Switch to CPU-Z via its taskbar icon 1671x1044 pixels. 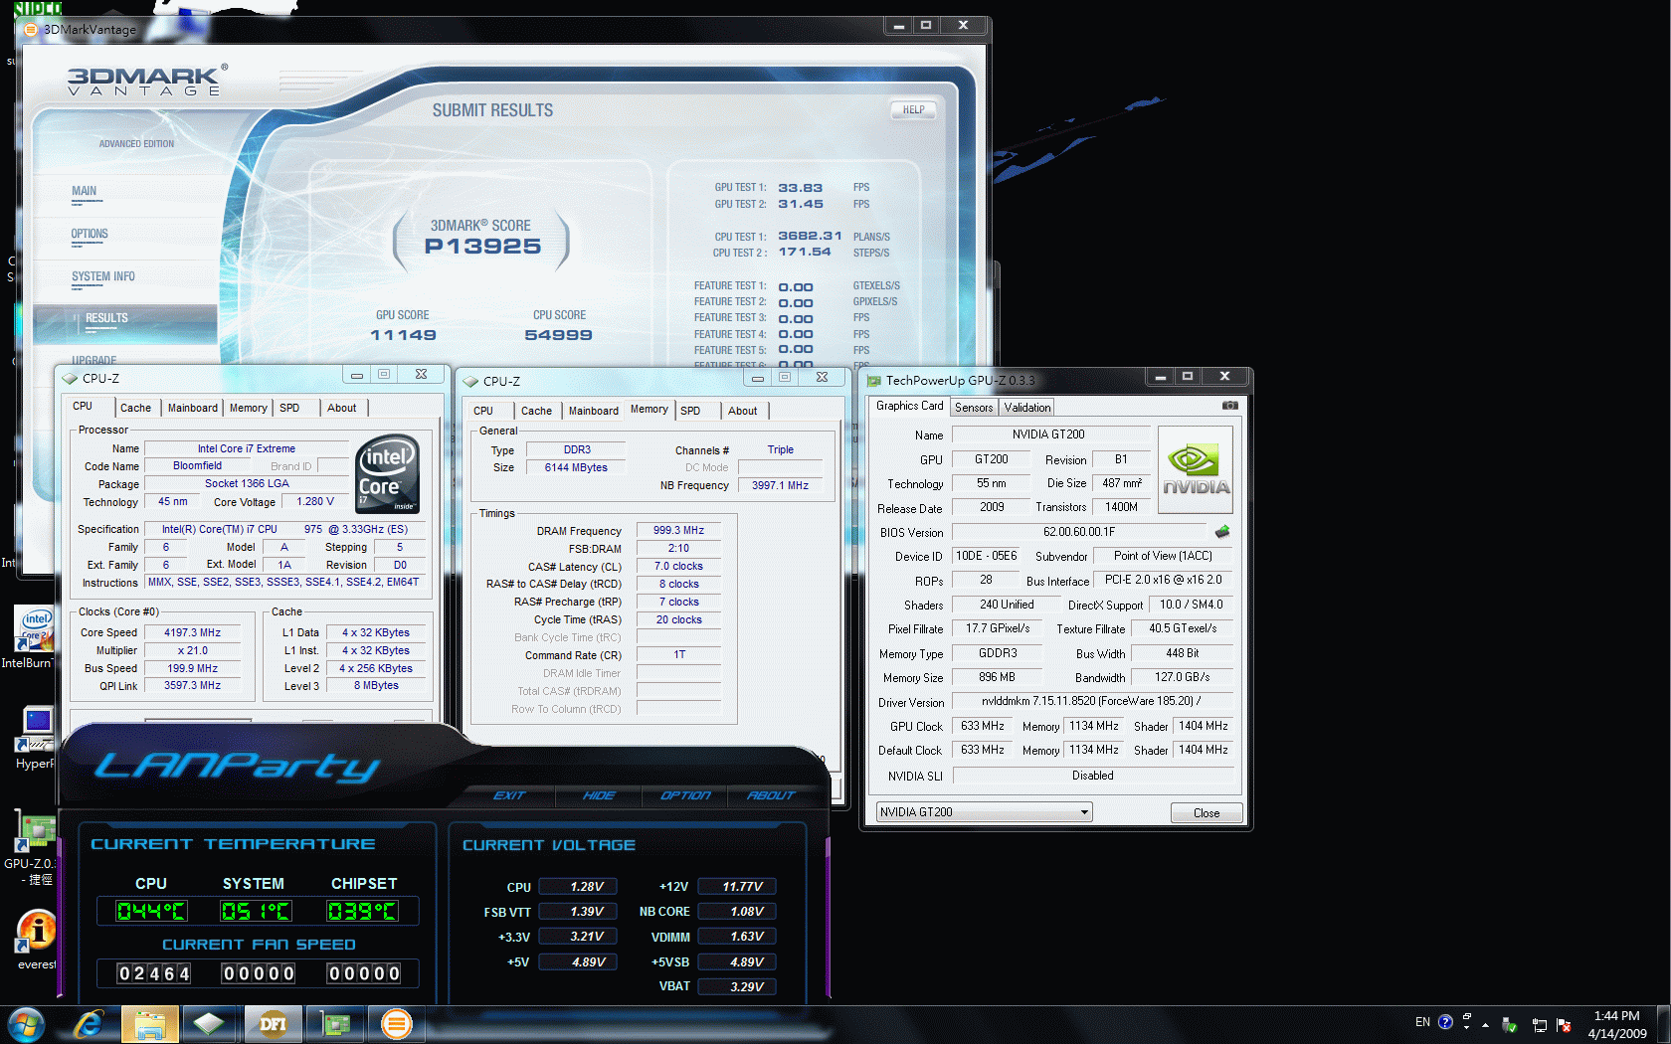pyautogui.click(x=209, y=1024)
